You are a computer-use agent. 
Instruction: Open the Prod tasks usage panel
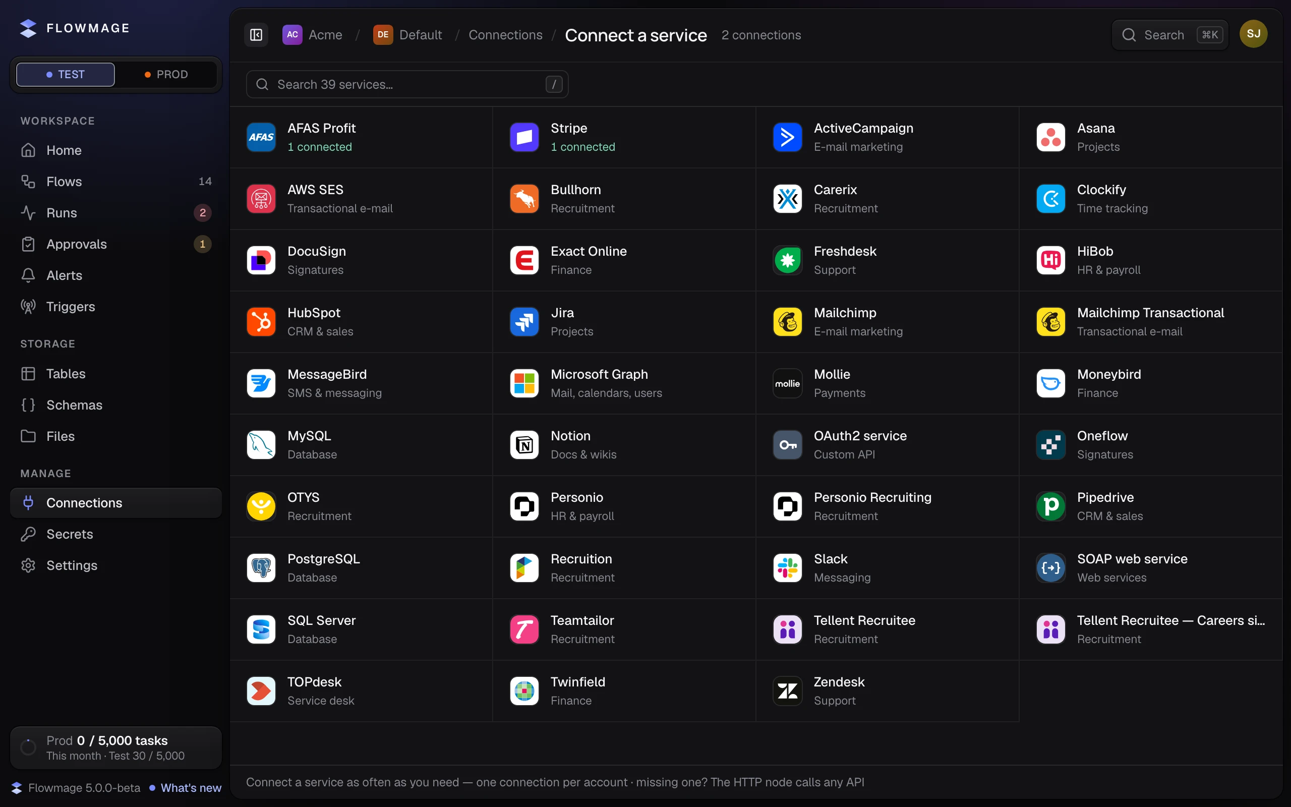click(116, 748)
